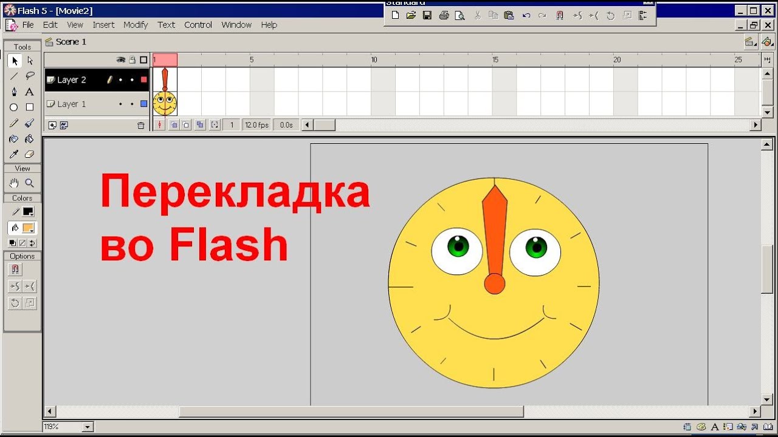Toggle Snap to Objects in Options panel
778x437 pixels.
pyautogui.click(x=15, y=269)
